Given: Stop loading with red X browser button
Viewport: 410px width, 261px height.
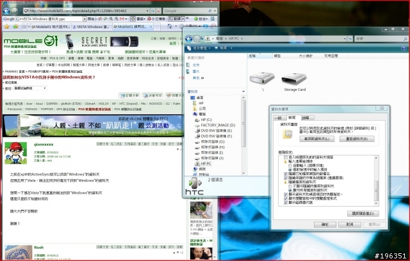Looking at the screenshot, I should tap(158, 11).
